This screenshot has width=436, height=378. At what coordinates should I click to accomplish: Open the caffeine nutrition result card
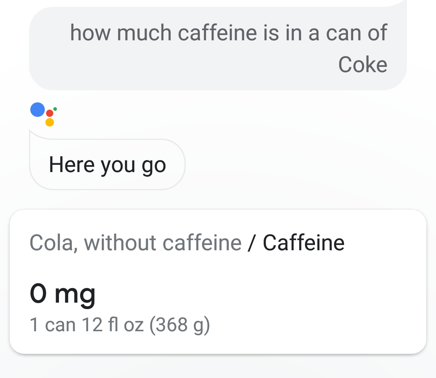click(218, 282)
